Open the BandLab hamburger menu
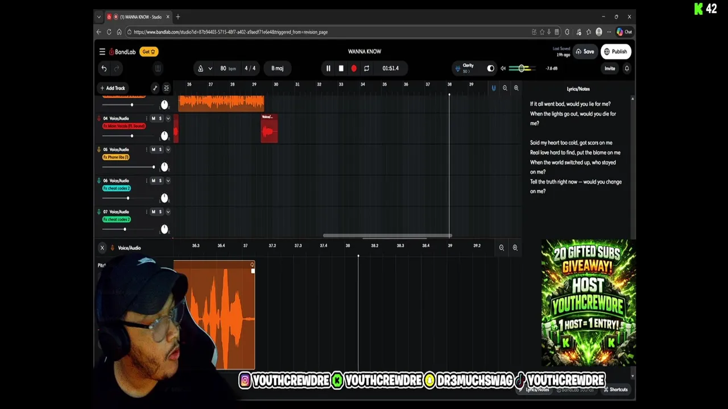The height and width of the screenshot is (409, 728). 102,52
